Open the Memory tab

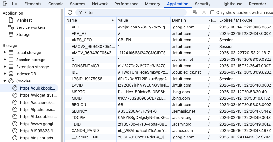153,4
